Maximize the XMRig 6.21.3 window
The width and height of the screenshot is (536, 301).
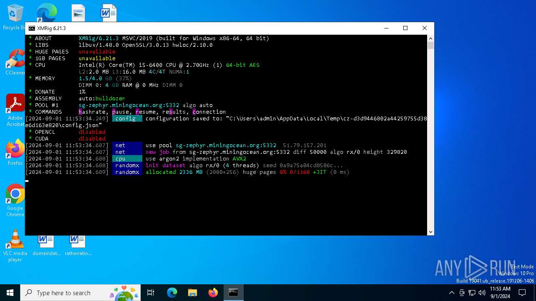tap(405, 28)
